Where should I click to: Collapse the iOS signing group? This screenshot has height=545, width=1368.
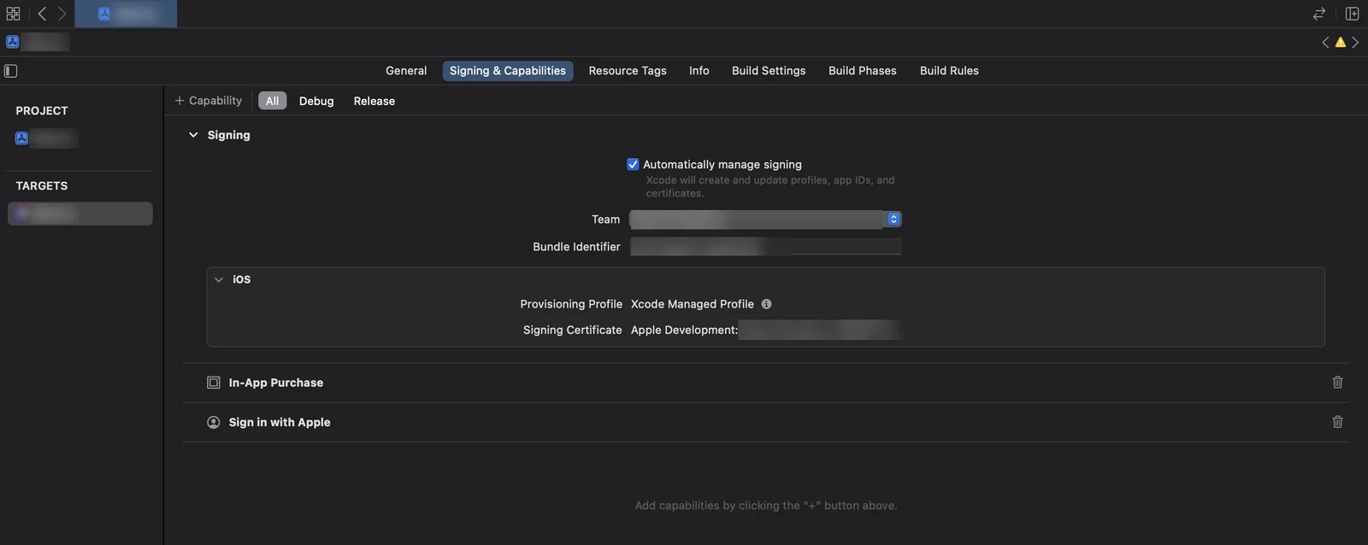(x=219, y=279)
